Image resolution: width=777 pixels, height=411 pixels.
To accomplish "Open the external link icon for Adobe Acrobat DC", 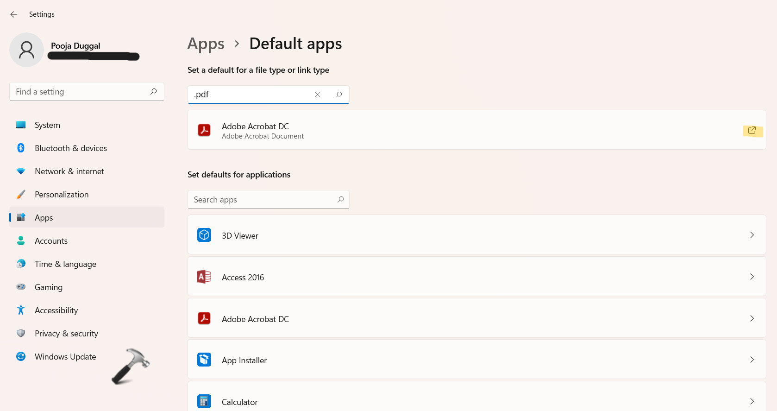I will (752, 131).
